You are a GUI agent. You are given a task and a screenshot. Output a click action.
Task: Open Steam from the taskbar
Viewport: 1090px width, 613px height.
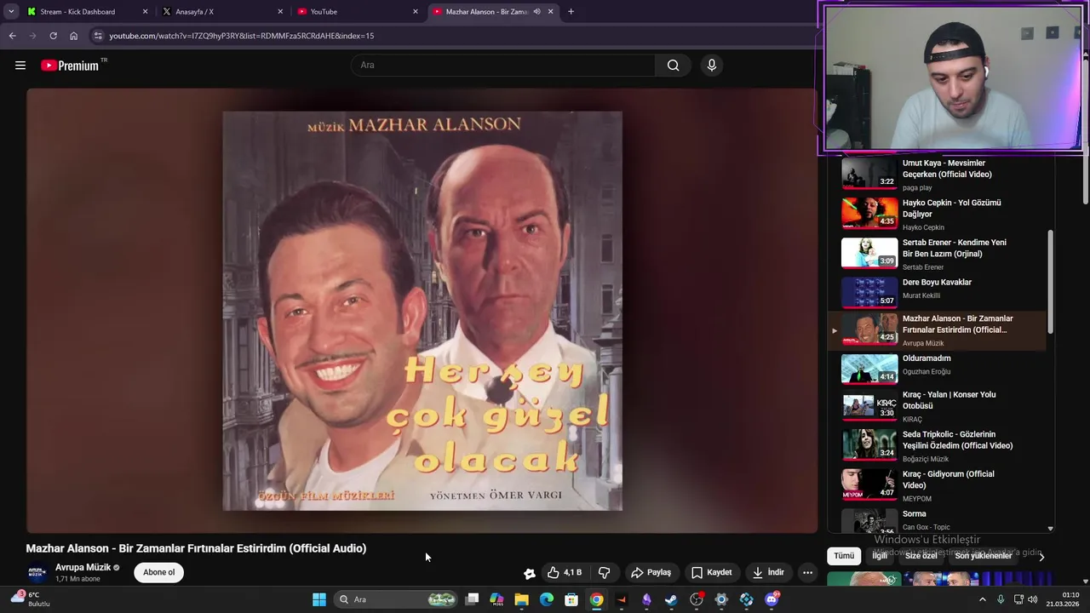tap(671, 599)
